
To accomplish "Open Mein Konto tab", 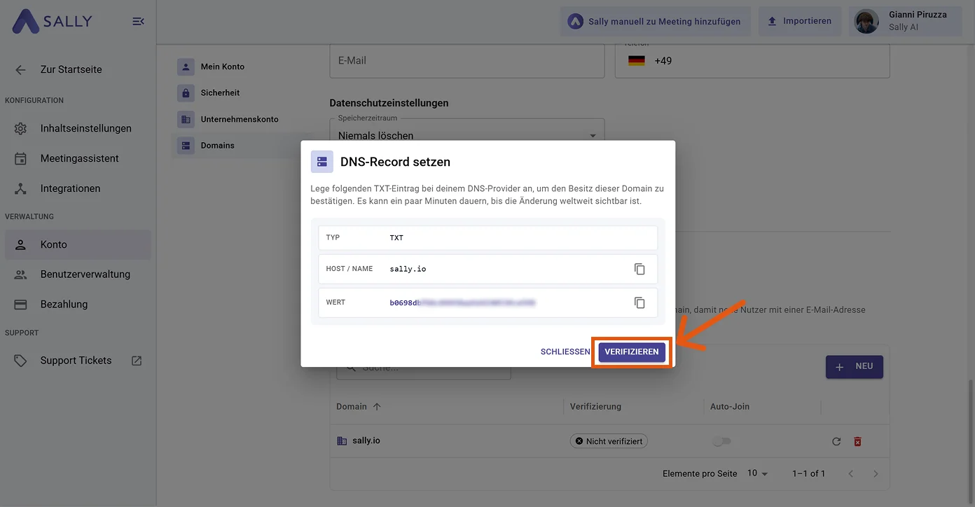I will pyautogui.click(x=242, y=67).
